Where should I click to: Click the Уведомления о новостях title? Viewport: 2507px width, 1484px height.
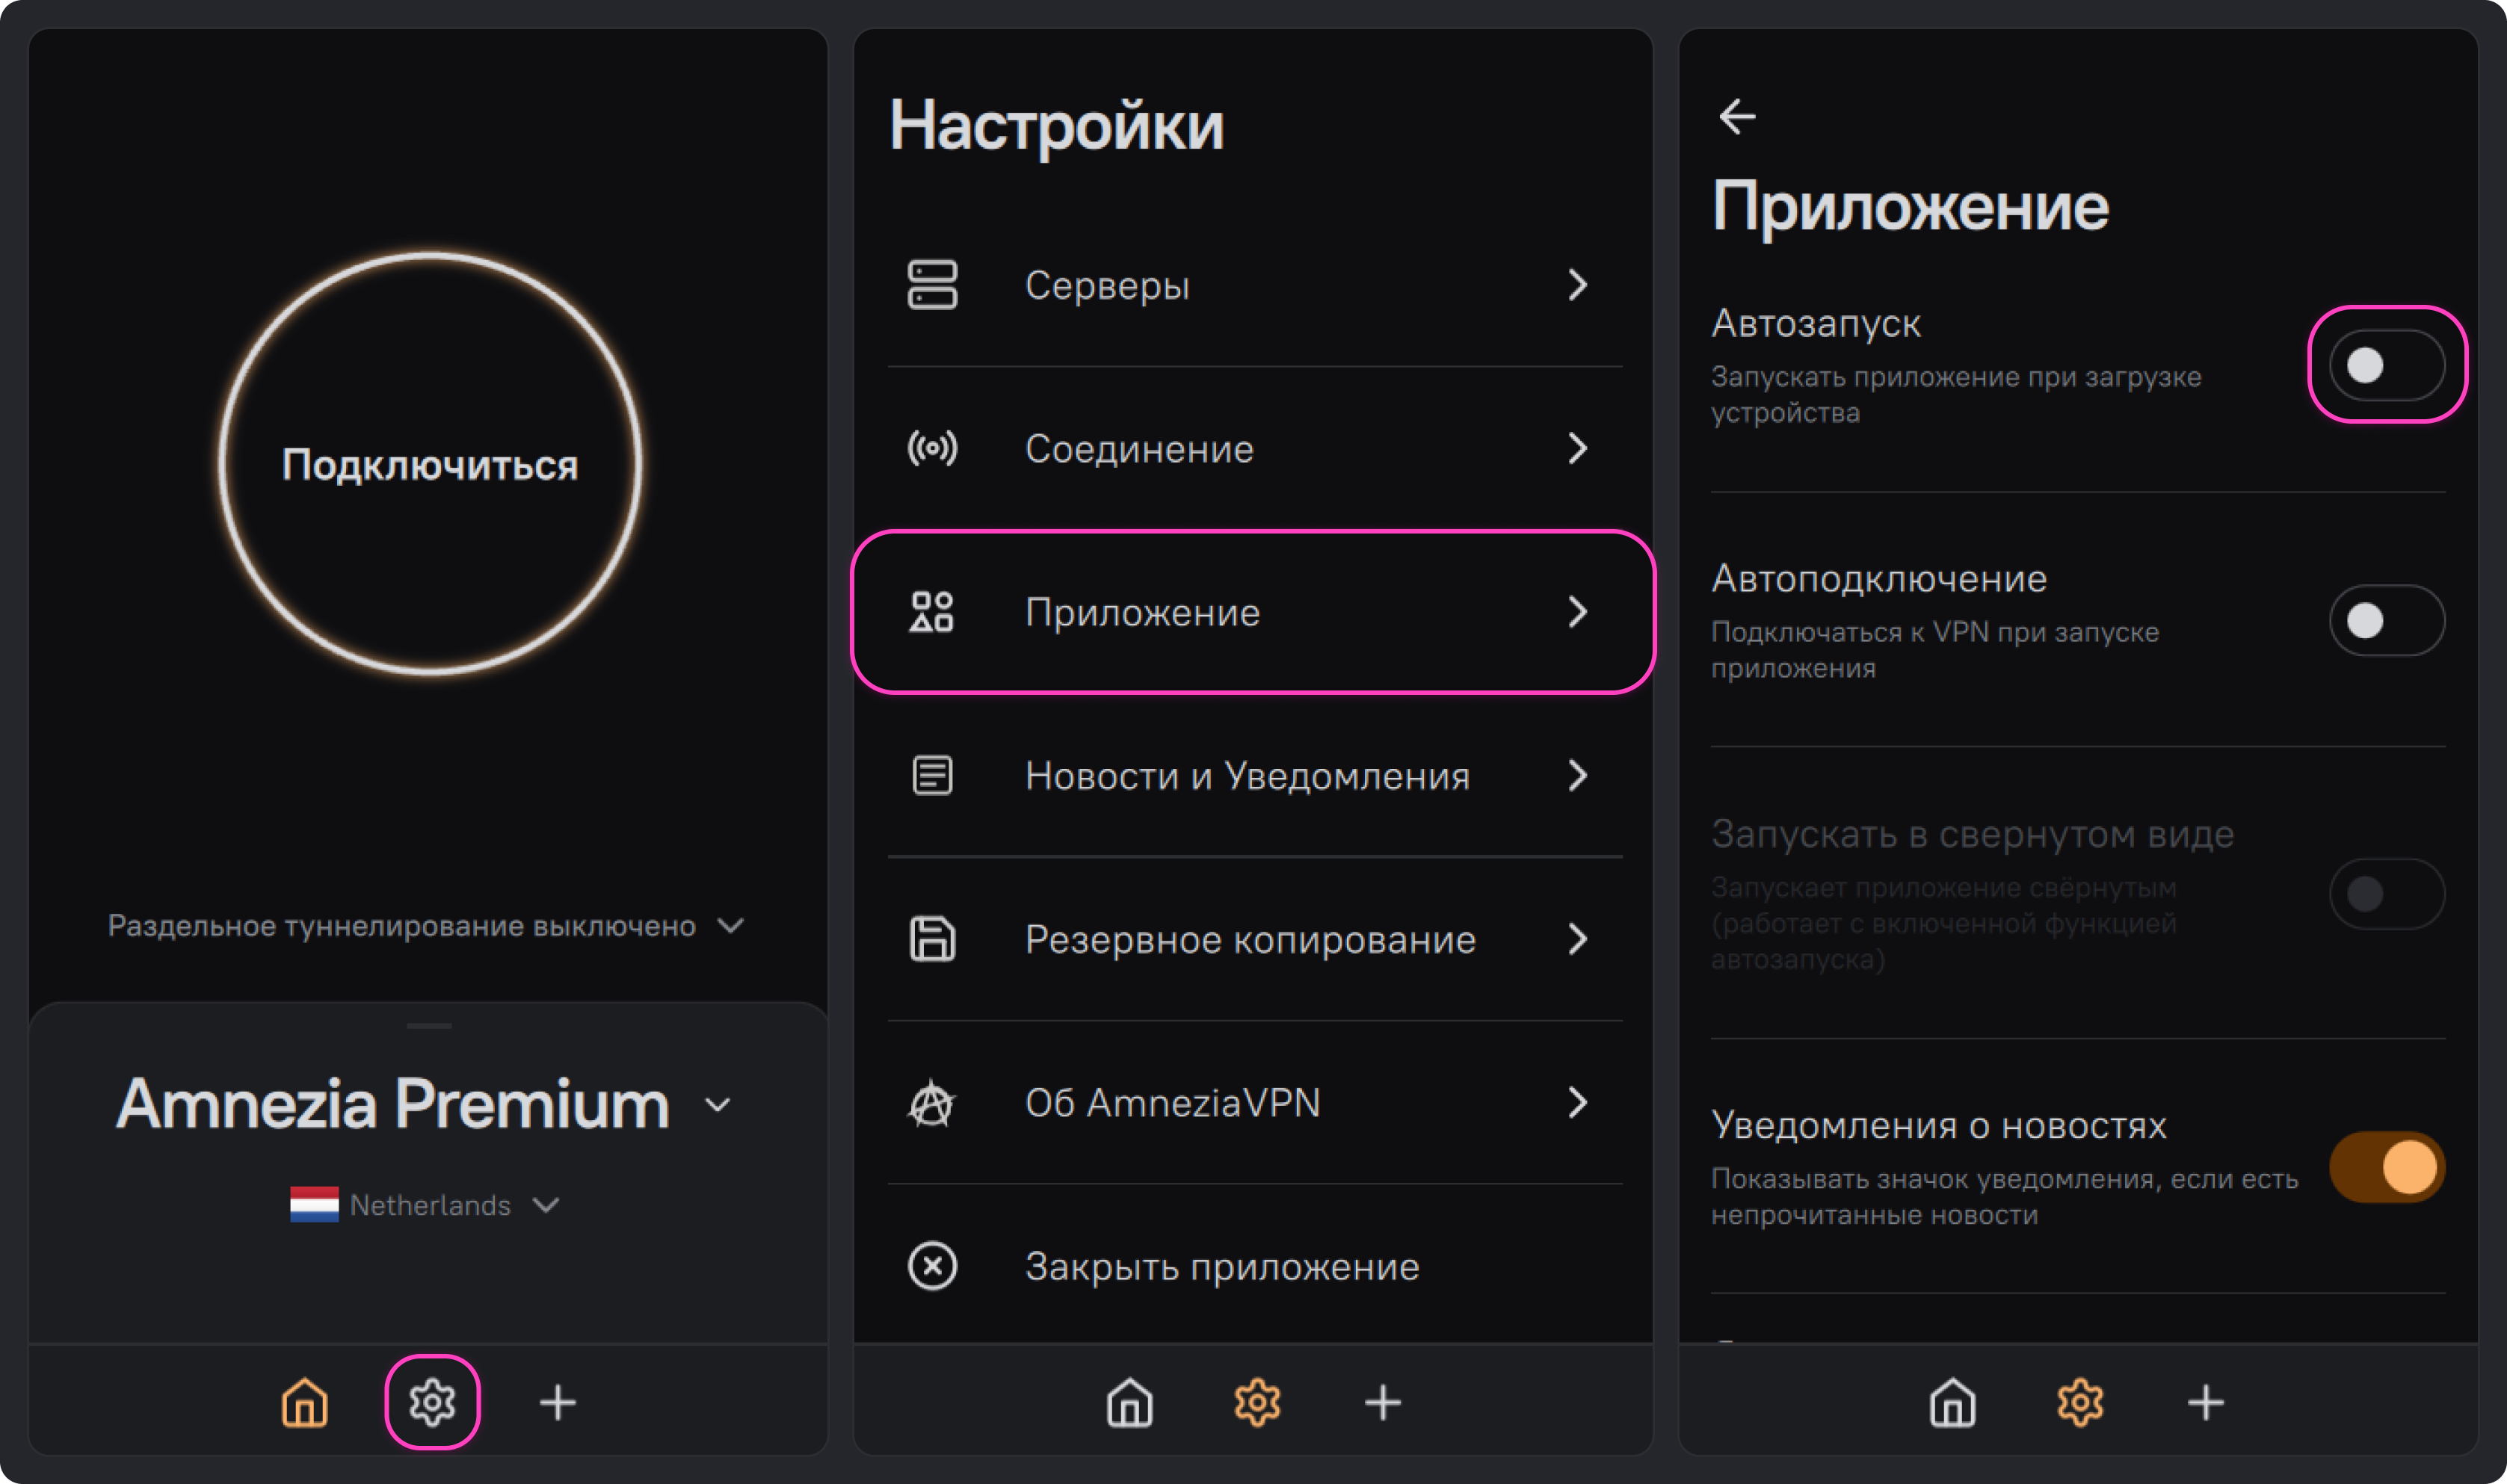click(1938, 1125)
